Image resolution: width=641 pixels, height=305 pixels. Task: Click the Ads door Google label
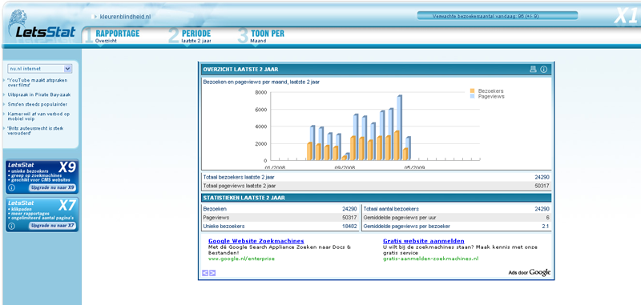[x=530, y=273]
